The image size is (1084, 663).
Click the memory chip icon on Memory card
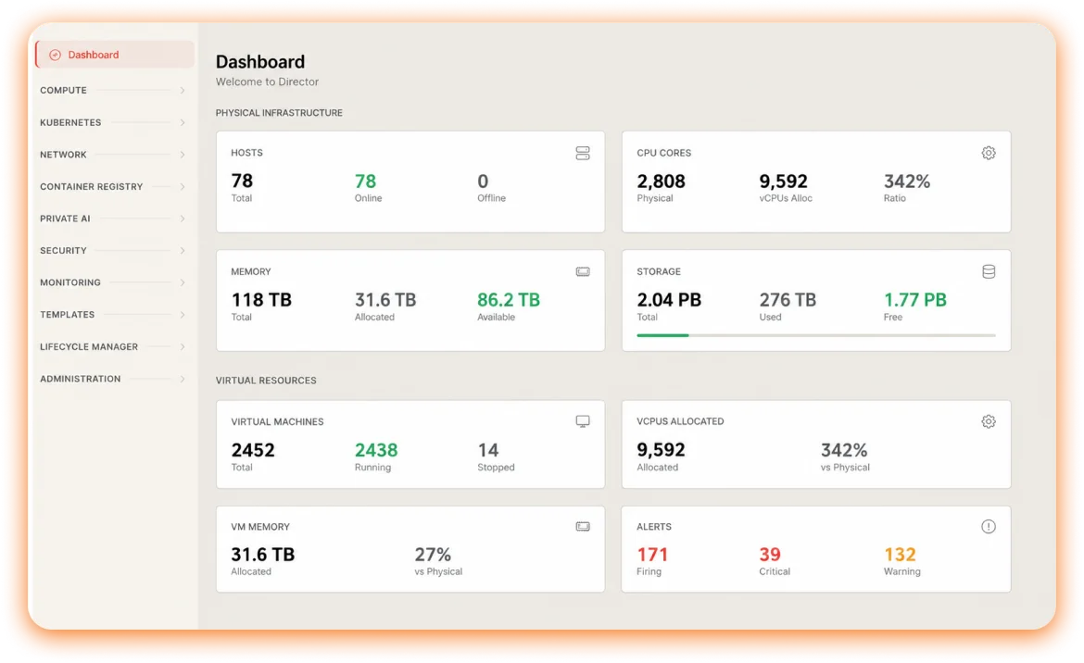click(x=583, y=271)
